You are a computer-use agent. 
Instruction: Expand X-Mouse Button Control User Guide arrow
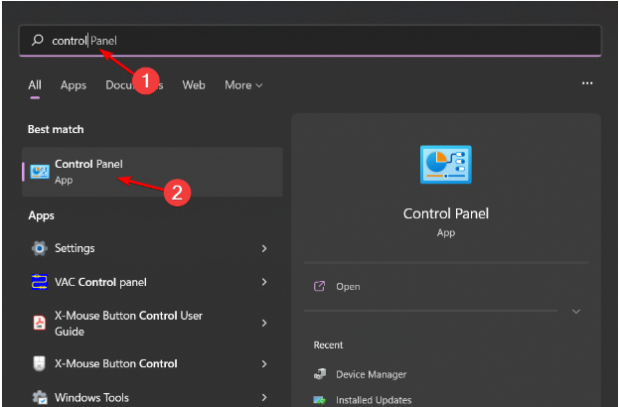(x=264, y=323)
